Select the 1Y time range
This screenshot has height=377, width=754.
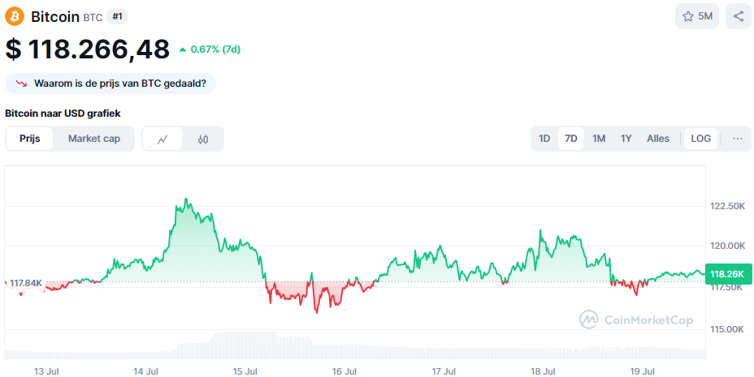626,139
